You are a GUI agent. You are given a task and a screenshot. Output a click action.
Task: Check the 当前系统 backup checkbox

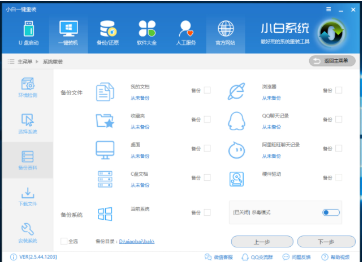(x=207, y=212)
